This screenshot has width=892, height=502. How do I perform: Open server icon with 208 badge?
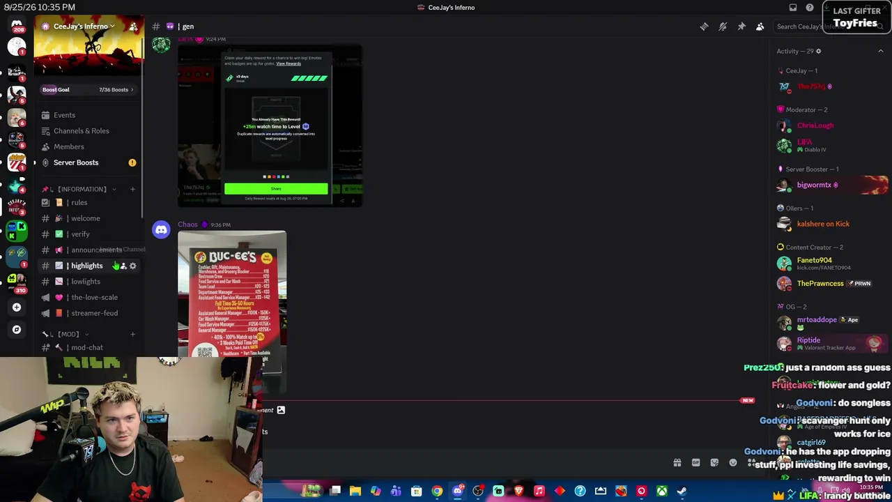click(17, 26)
